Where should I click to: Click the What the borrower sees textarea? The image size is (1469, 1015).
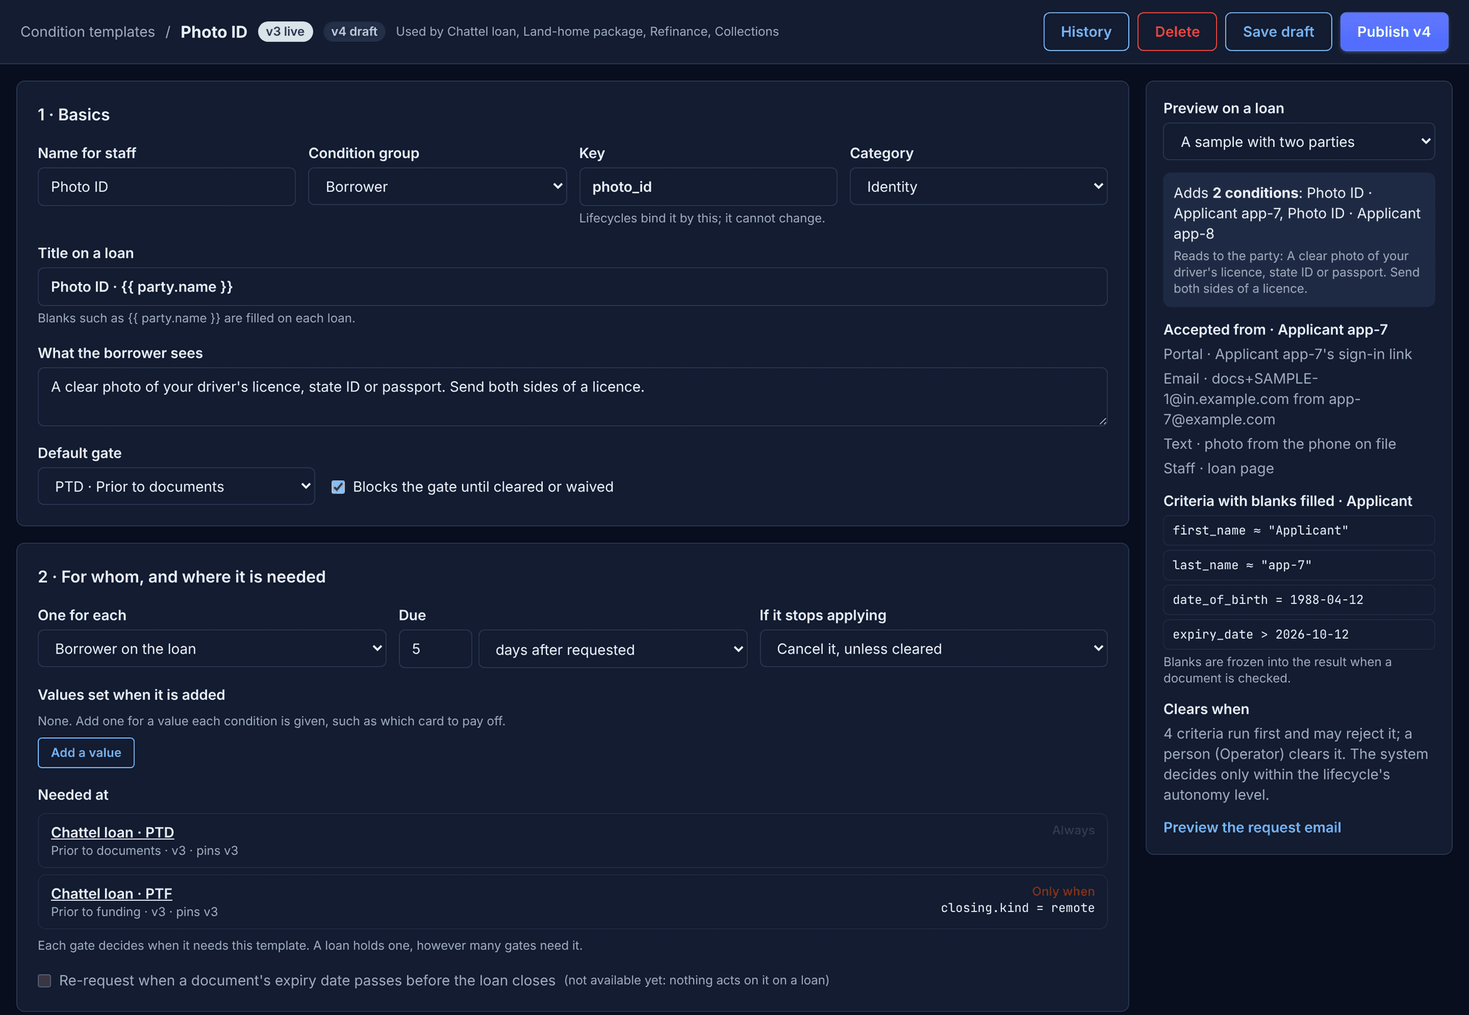coord(572,397)
